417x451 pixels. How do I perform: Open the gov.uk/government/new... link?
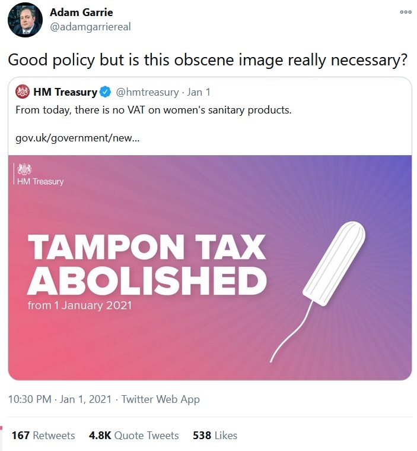[77, 138]
